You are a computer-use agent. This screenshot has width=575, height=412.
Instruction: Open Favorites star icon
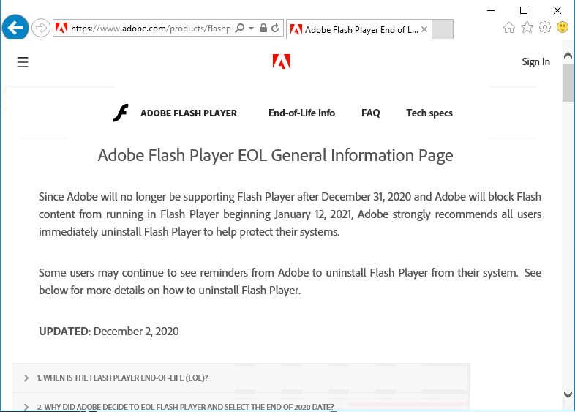pos(527,28)
